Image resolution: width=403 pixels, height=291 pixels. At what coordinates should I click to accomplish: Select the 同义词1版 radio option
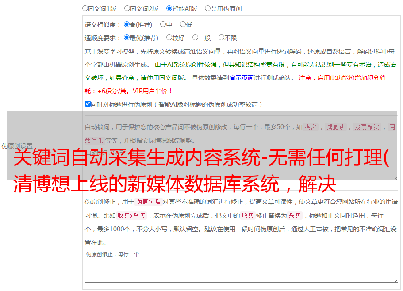coord(85,8)
